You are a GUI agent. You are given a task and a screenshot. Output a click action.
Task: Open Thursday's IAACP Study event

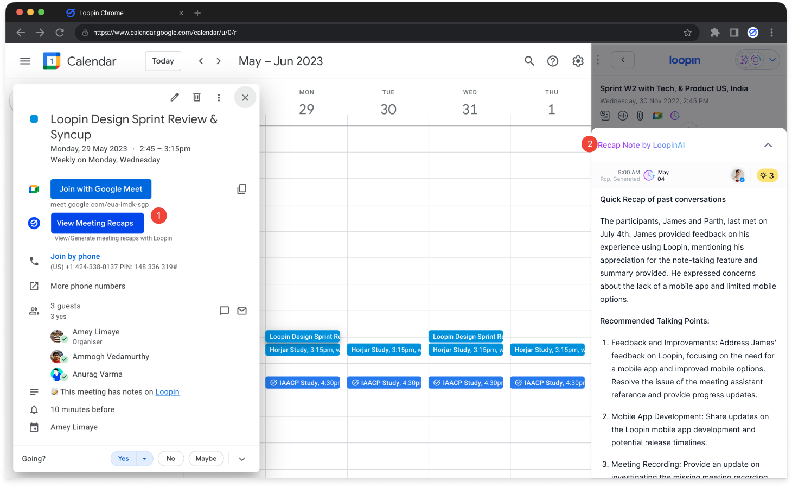547,383
